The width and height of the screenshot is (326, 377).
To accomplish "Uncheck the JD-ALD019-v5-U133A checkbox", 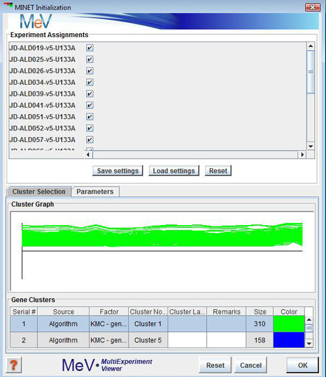I will point(90,48).
